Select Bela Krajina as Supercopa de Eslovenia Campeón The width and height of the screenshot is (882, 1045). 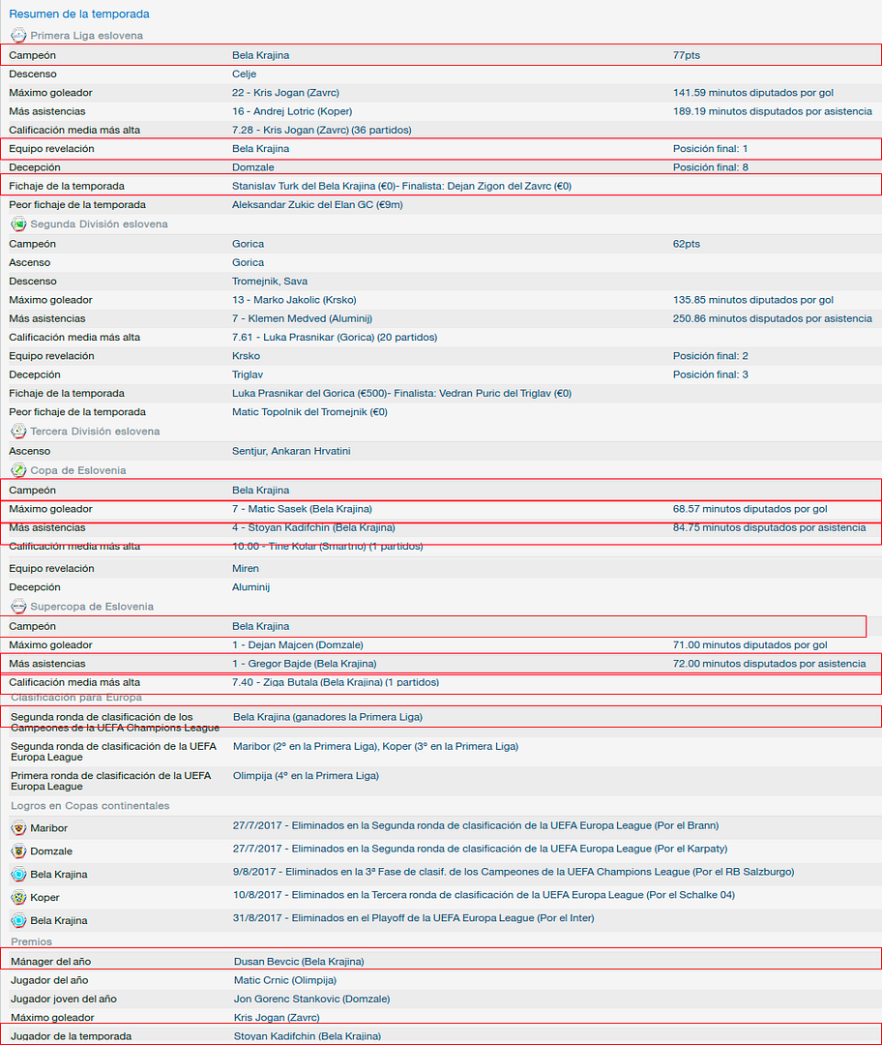(260, 626)
